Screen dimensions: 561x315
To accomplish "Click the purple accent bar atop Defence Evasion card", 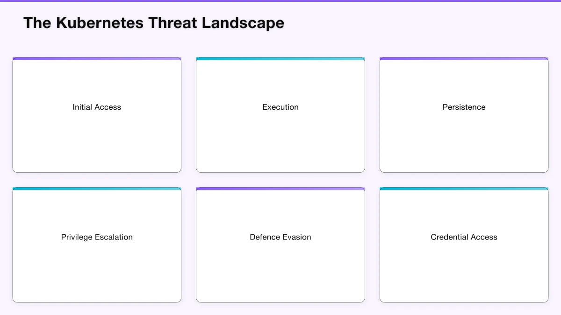I will point(280,189).
